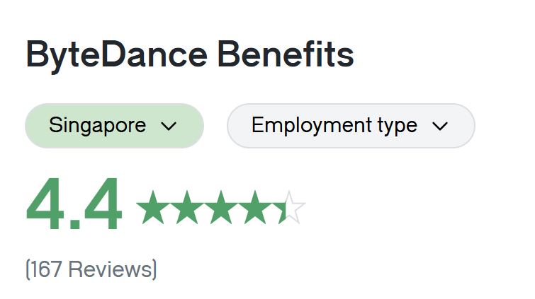
Task: Click the ByteDance Benefits heading
Action: pyautogui.click(x=190, y=55)
